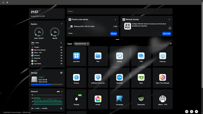Click the Manage button for new device
Viewport: 203px width, 114px height.
(114, 34)
